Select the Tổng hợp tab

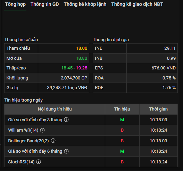click(15, 4)
